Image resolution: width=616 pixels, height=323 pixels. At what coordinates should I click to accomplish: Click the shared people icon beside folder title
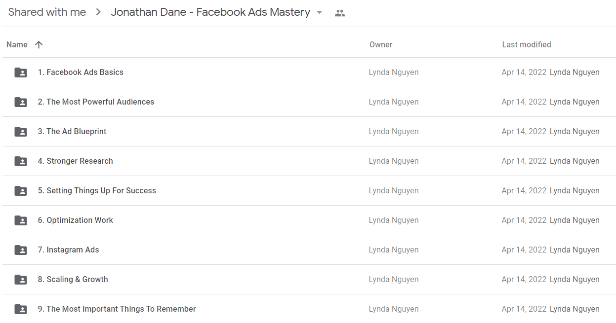339,13
